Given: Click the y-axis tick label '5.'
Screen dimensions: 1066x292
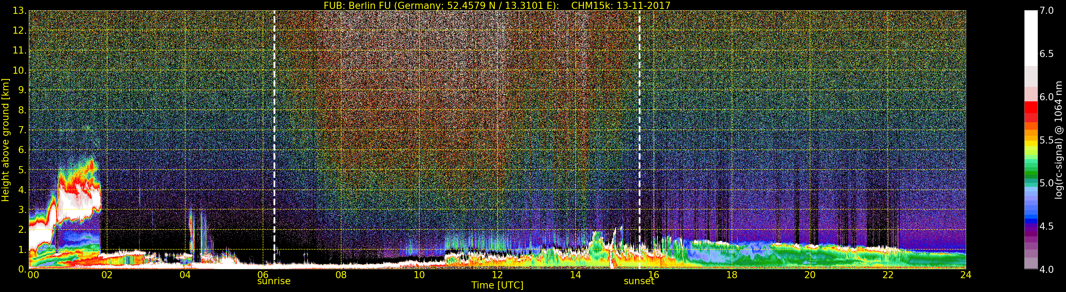Looking at the screenshot, I should tap(22, 170).
